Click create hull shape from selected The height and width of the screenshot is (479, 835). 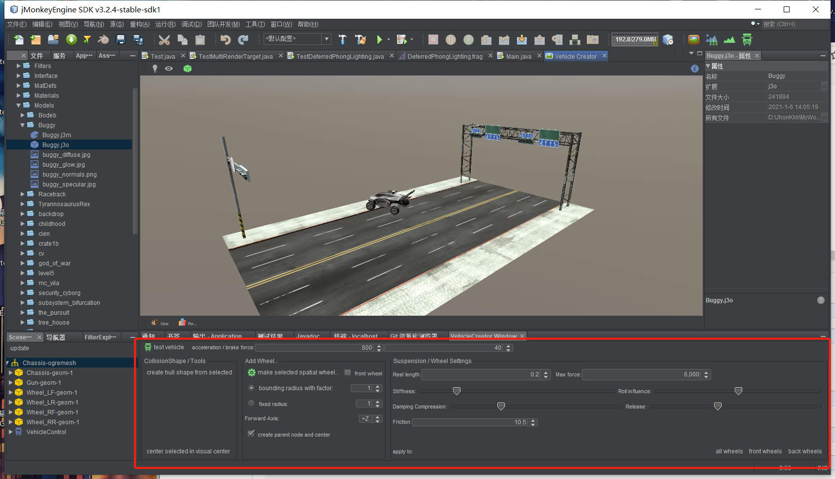pyautogui.click(x=189, y=372)
